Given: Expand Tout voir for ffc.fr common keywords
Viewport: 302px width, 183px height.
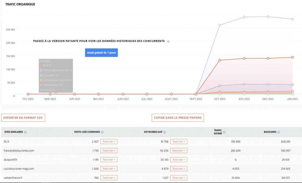Looking at the screenshot, I should tap(109, 141).
